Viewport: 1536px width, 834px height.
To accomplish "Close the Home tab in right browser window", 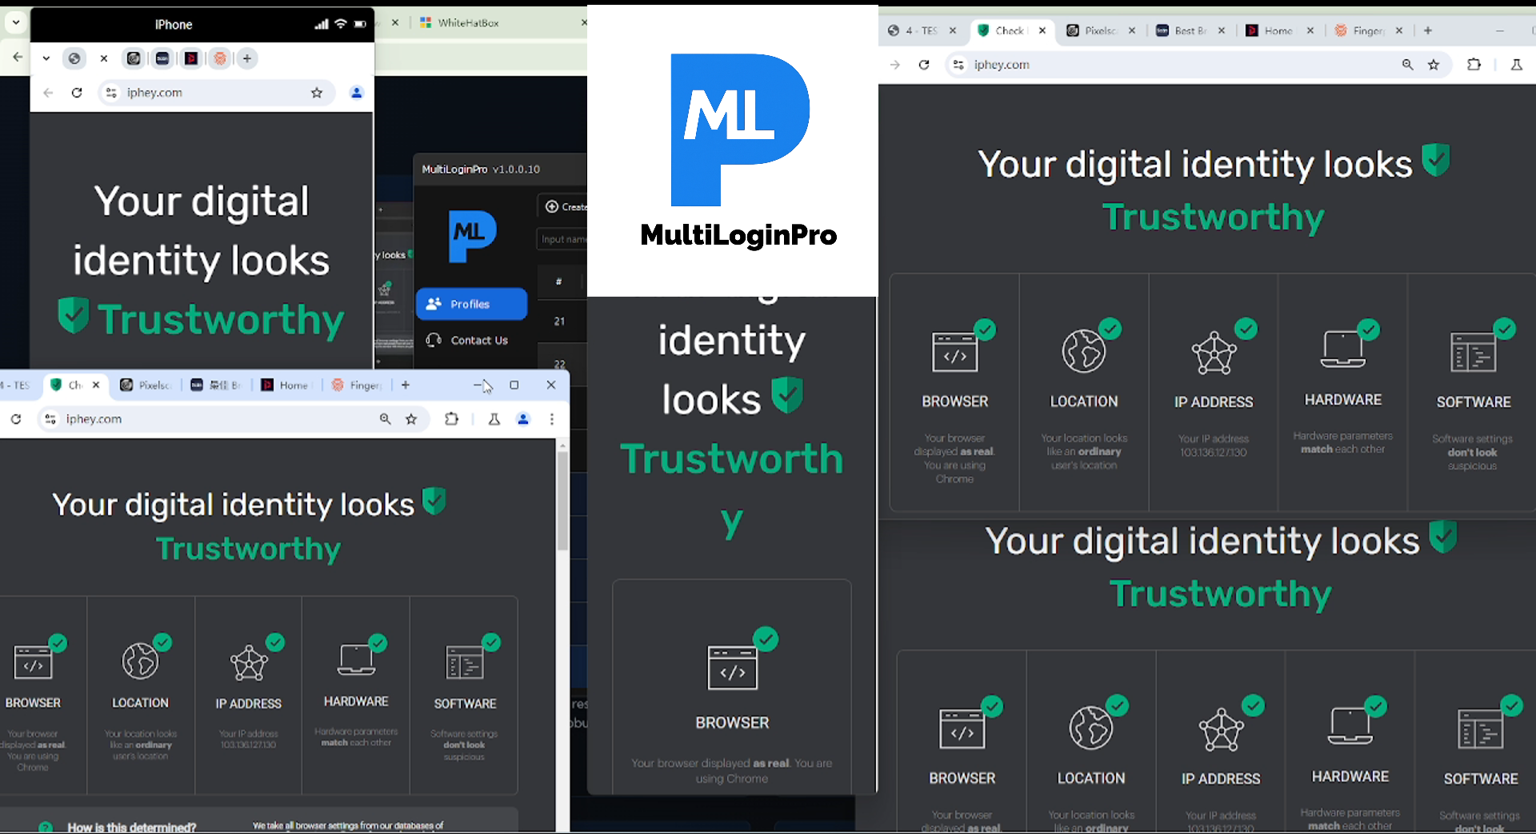I will tap(1310, 30).
